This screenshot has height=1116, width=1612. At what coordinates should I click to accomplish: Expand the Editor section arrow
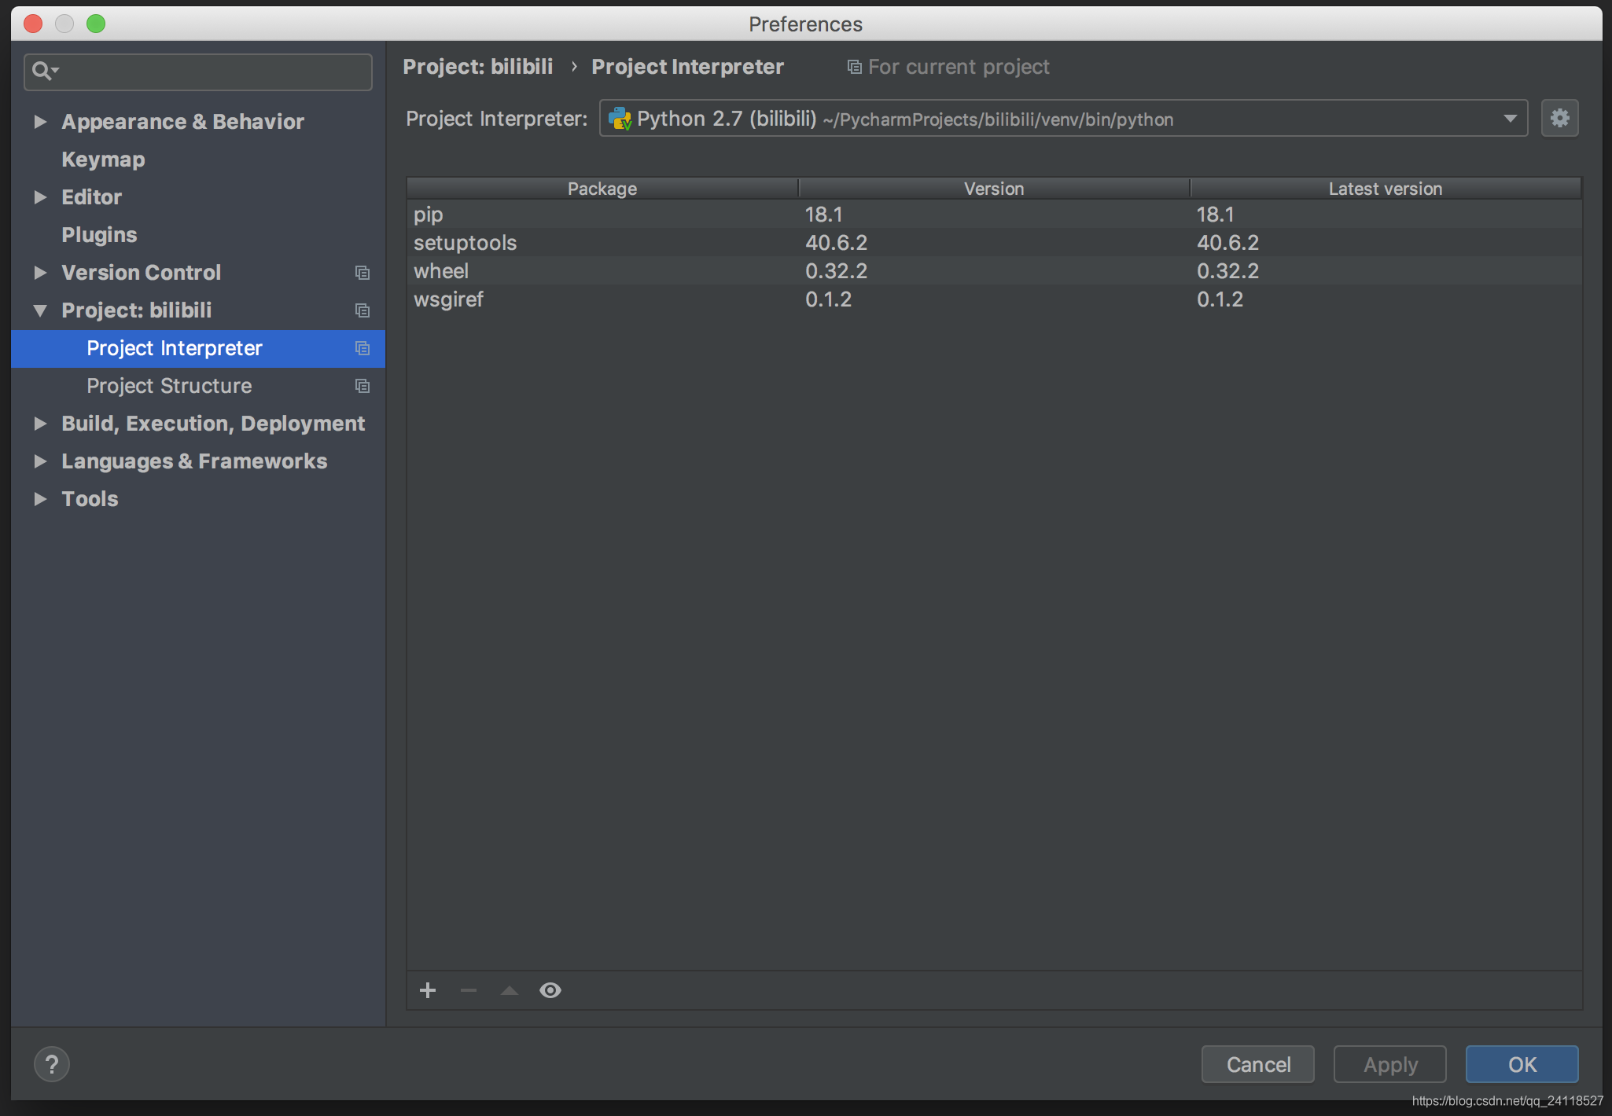pyautogui.click(x=40, y=197)
